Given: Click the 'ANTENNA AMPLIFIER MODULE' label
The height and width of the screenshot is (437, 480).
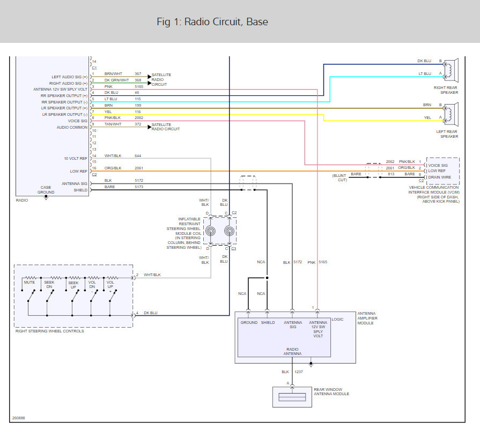Looking at the screenshot, I should (367, 319).
